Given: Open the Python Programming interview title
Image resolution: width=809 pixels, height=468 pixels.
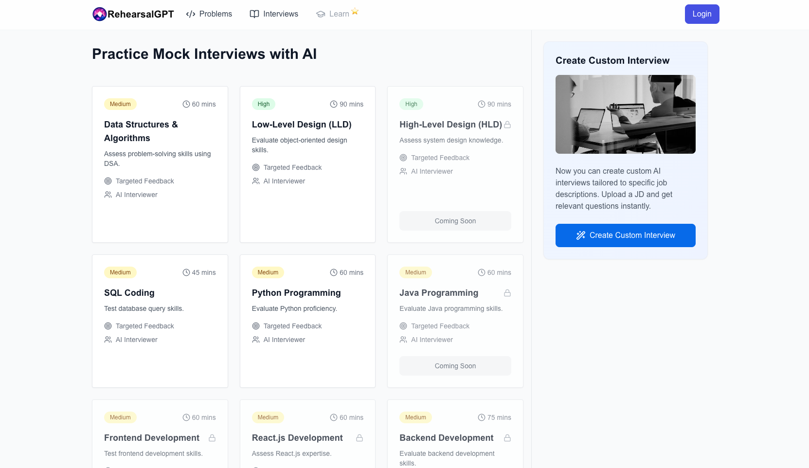Looking at the screenshot, I should coord(296,293).
